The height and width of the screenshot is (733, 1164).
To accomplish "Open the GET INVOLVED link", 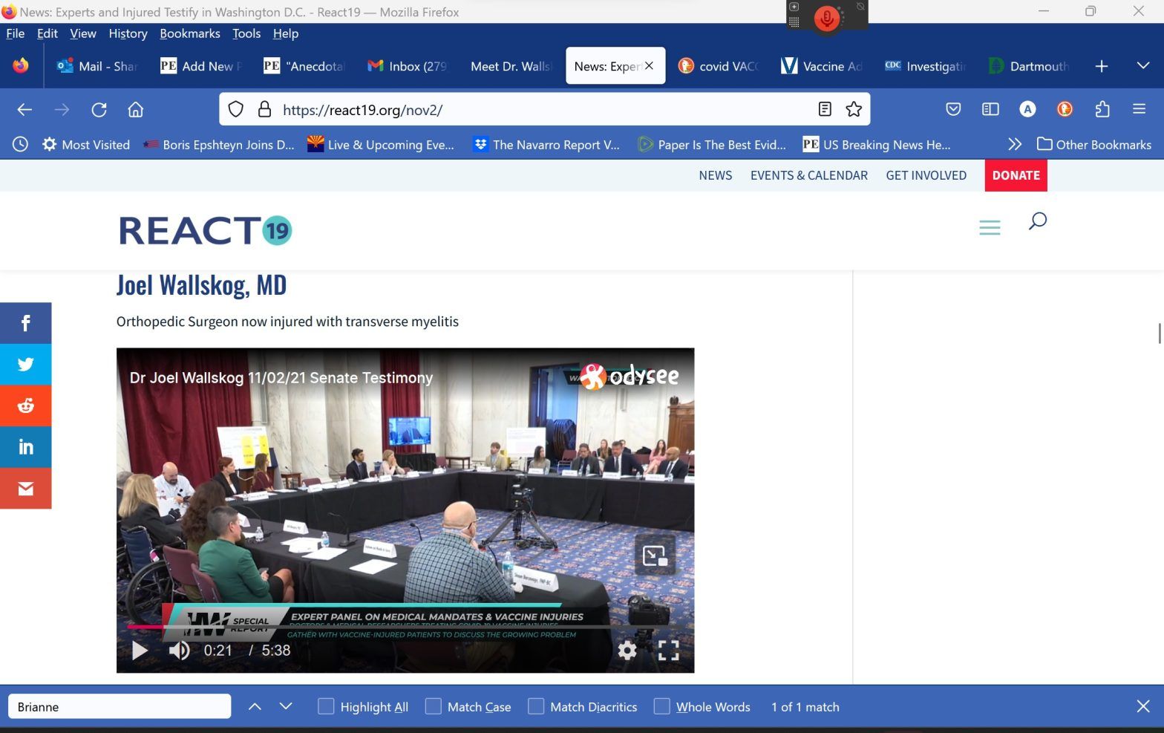I will tap(926, 175).
